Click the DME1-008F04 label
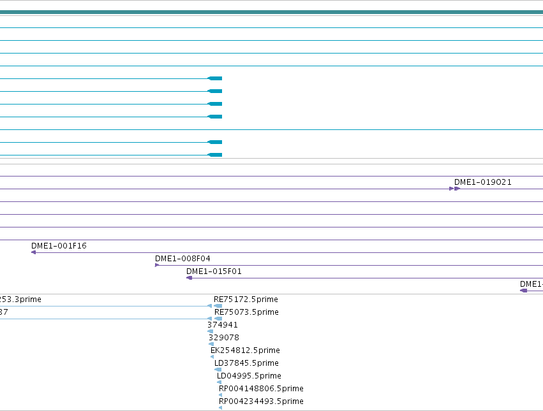The height and width of the screenshot is (411, 543). [182, 259]
